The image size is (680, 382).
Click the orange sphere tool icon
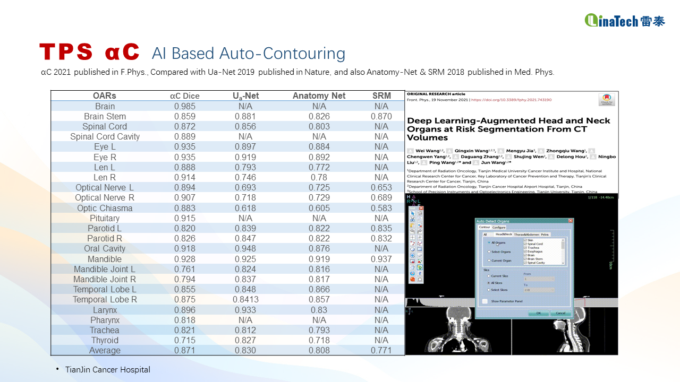click(x=413, y=279)
